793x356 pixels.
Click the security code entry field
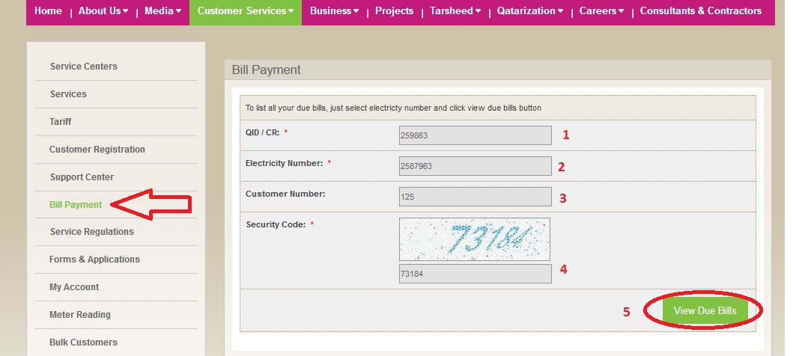(475, 274)
